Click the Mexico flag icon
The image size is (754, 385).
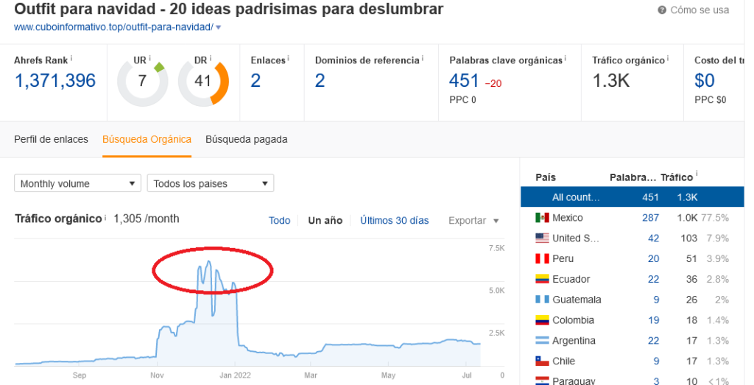542,218
